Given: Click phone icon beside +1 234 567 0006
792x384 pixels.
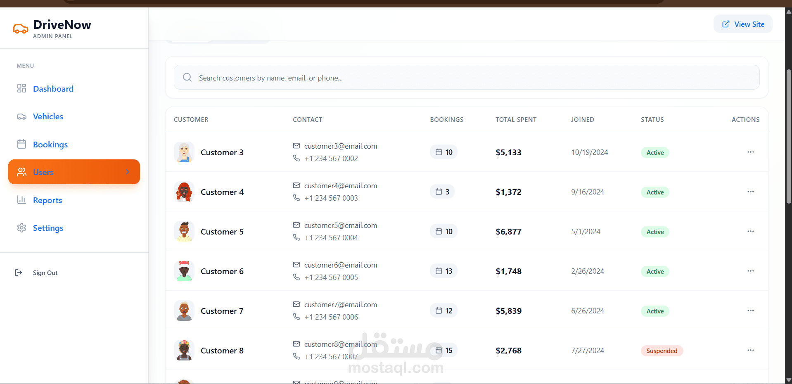Looking at the screenshot, I should tap(296, 317).
